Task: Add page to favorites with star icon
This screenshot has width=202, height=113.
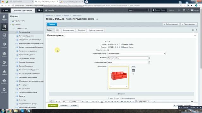Action: pos(97,19)
